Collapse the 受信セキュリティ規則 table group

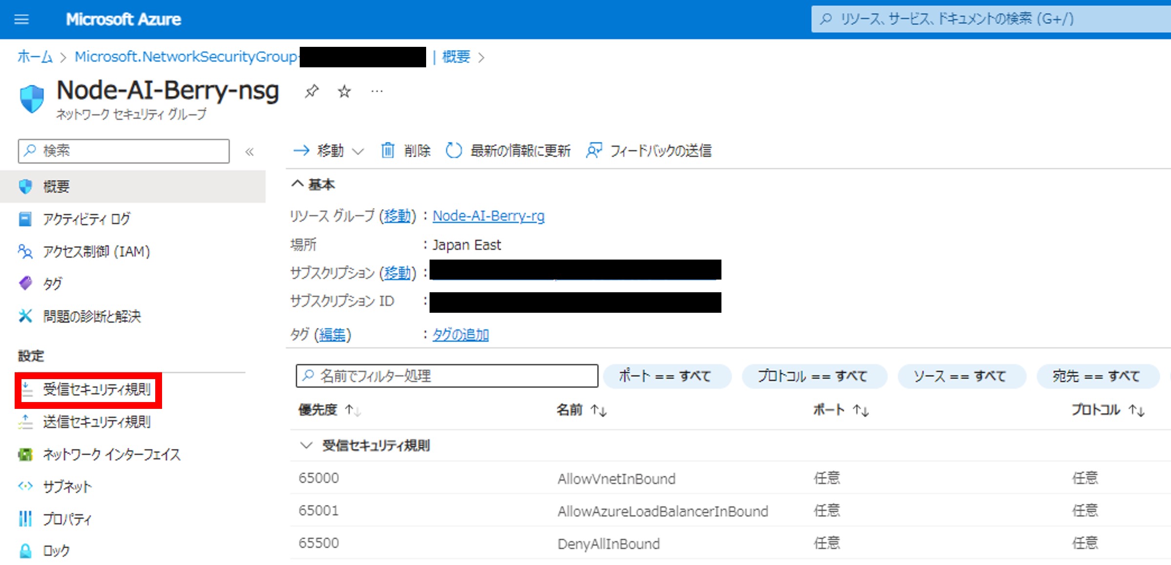click(306, 445)
